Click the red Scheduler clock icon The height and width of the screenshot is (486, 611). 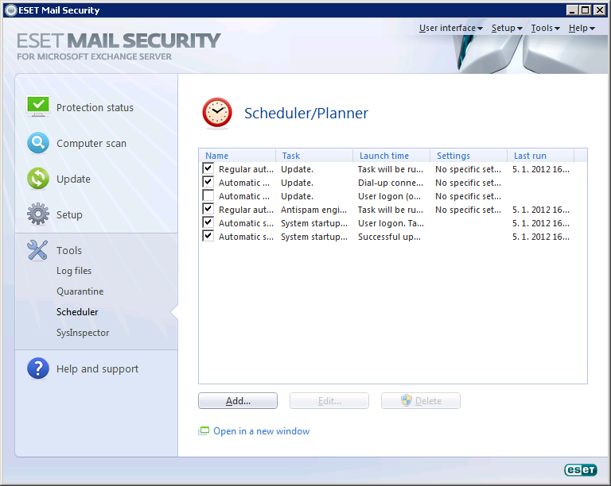click(x=217, y=113)
